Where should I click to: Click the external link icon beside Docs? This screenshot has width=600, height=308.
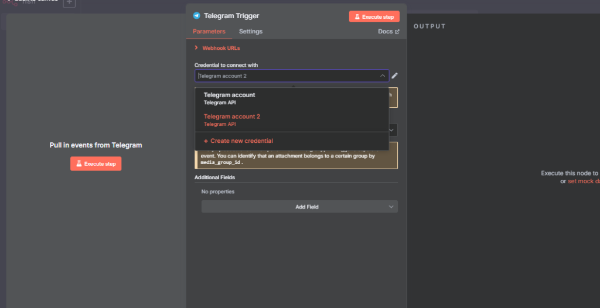[397, 32]
